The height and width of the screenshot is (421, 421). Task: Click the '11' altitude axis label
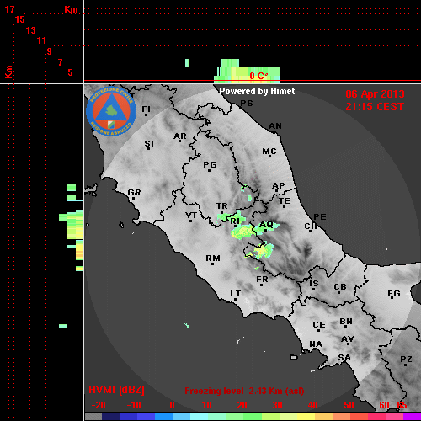coord(41,40)
